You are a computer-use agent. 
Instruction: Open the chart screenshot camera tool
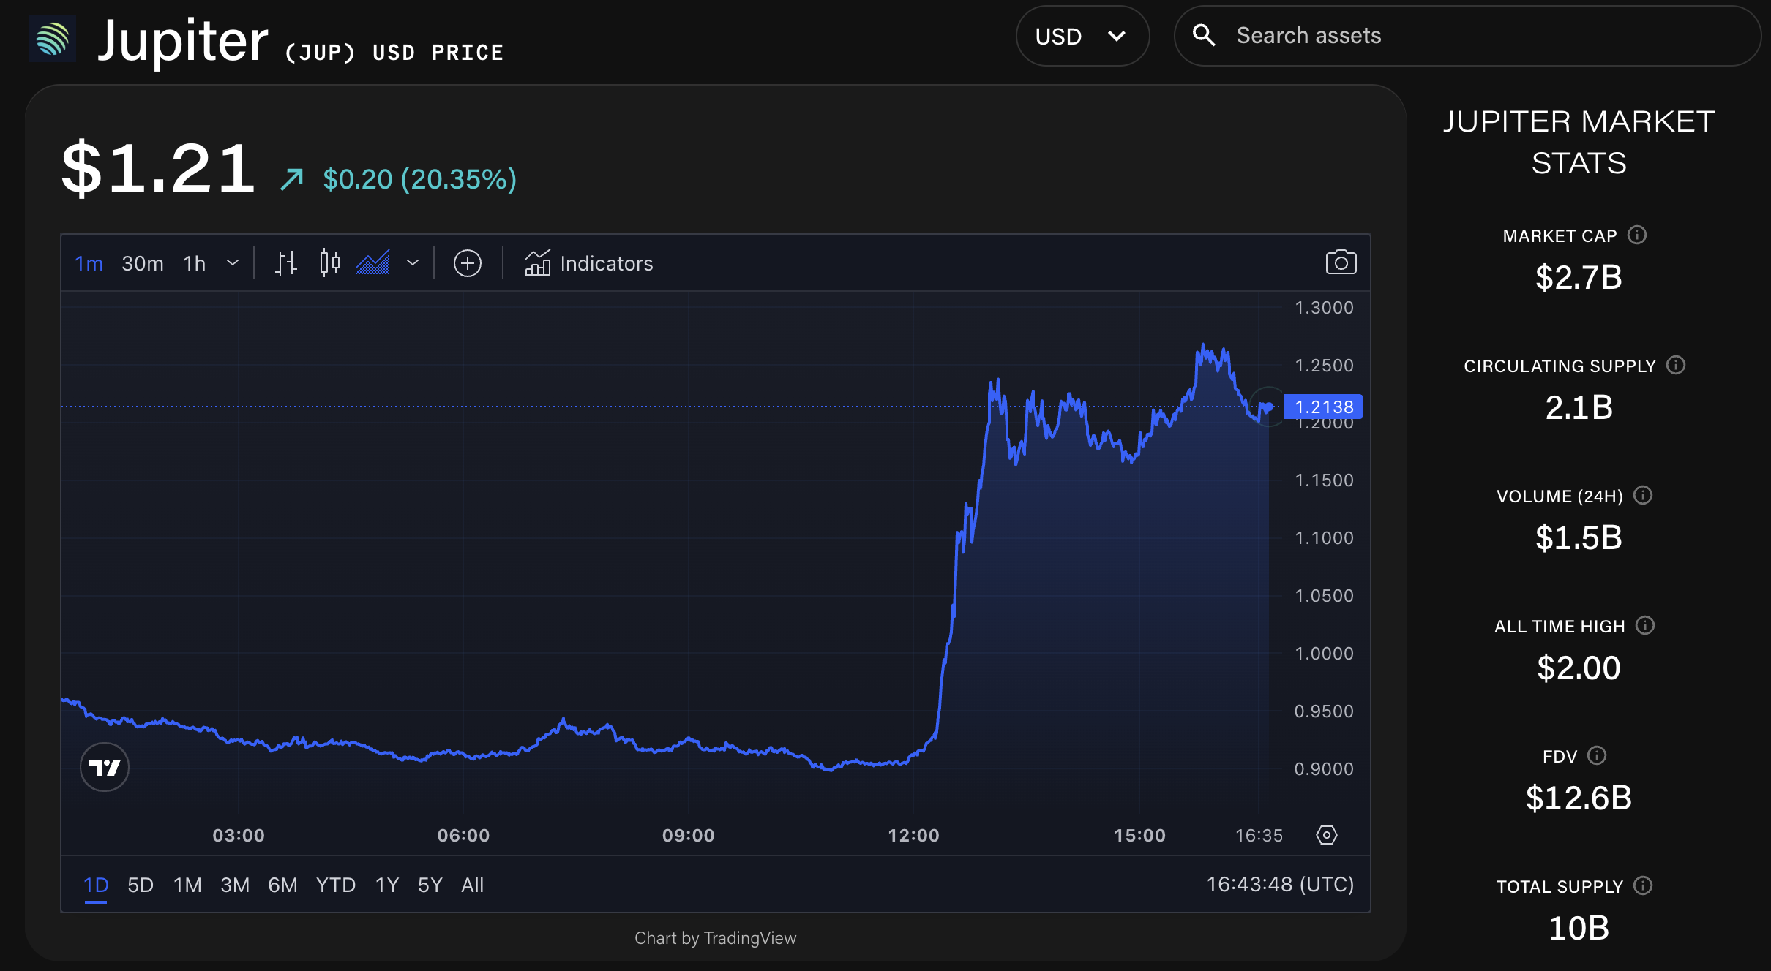(1340, 262)
